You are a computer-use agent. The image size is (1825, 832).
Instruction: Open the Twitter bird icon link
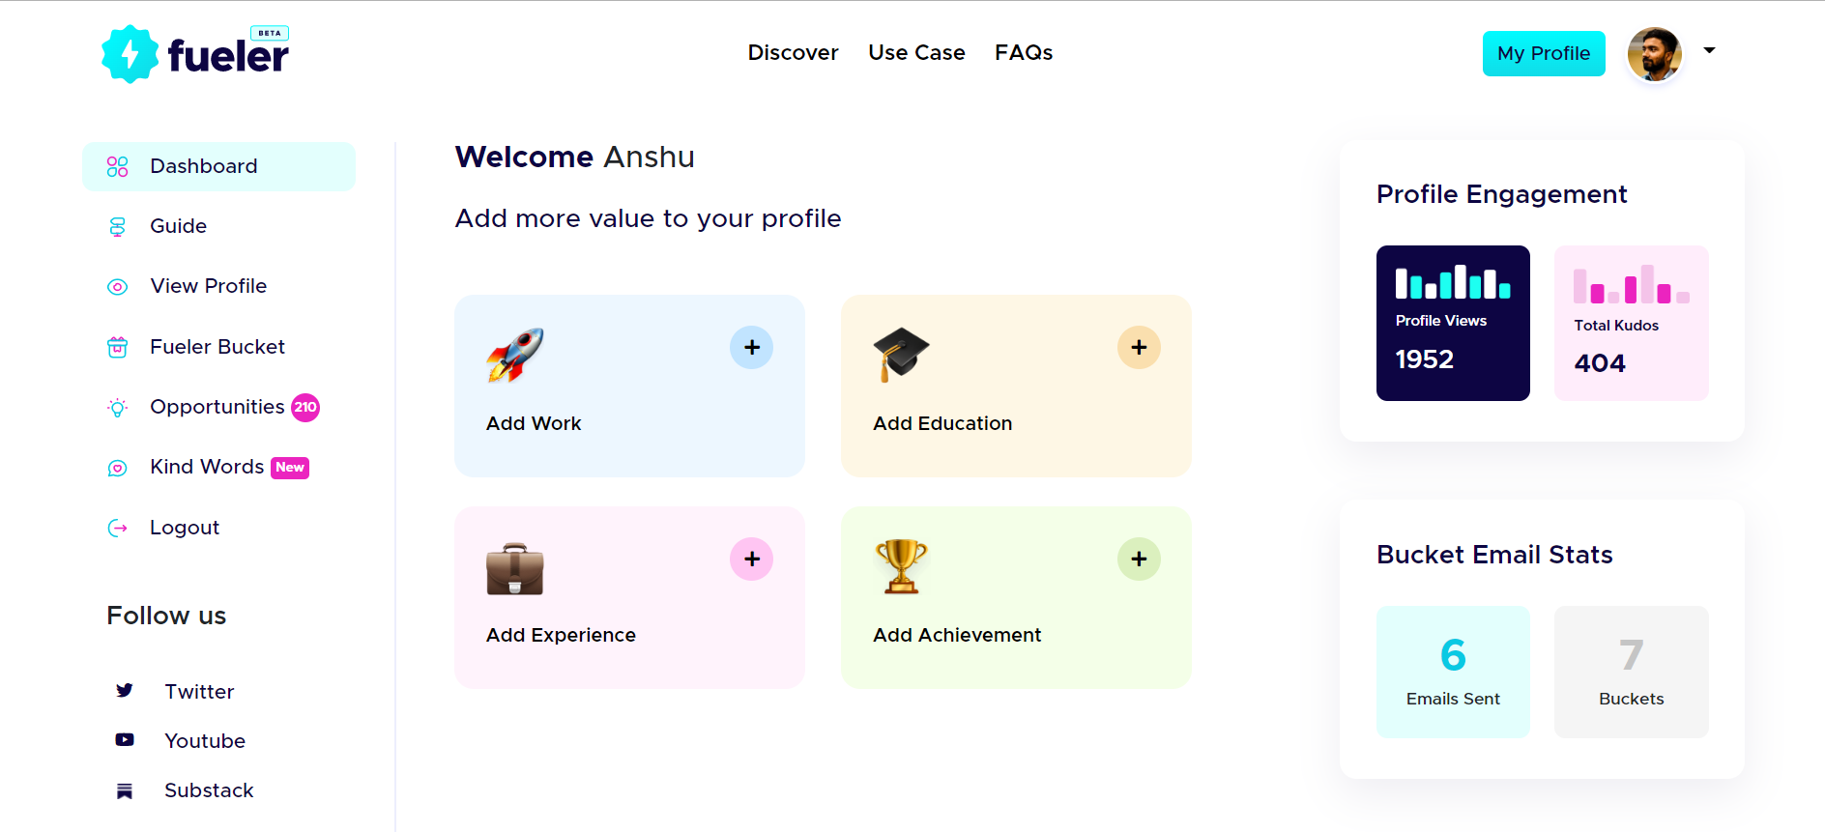pos(125,691)
